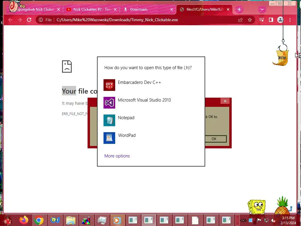Screen dimensions: 301x226
Task: Go forward in browser history
Action: [20, 20]
